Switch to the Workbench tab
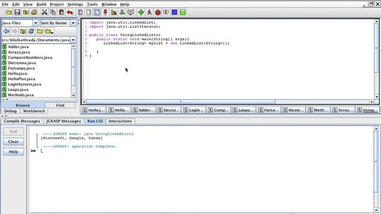This screenshot has height=214, width=381. click(34, 111)
